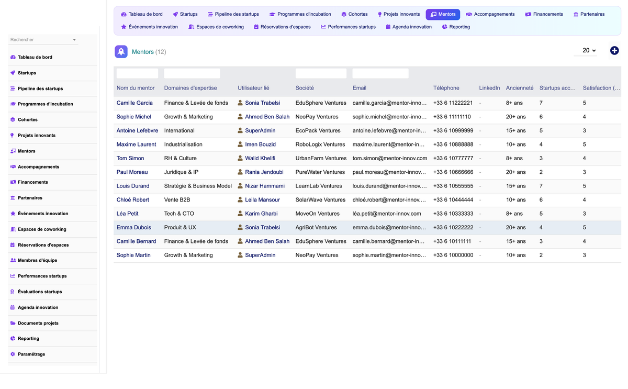Click the Startups rocket icon in sidebar
The height and width of the screenshot is (389, 628).
13,73
